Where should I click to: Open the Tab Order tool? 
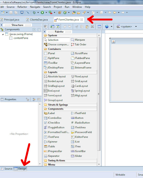tap(79, 44)
